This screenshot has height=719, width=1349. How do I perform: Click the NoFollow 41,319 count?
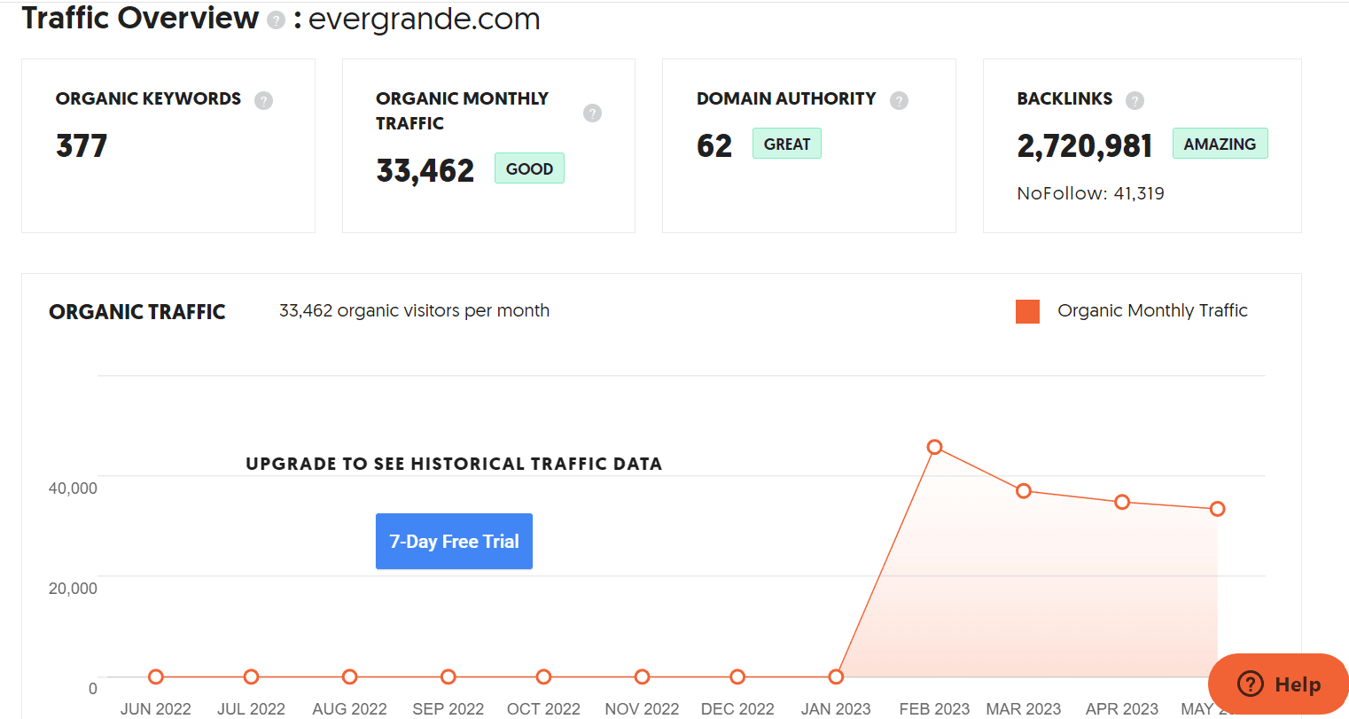tap(1090, 193)
